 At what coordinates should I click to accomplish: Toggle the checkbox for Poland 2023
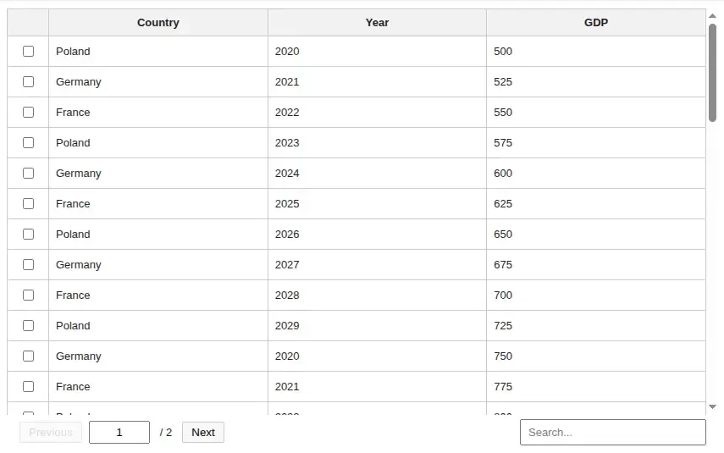(x=28, y=143)
